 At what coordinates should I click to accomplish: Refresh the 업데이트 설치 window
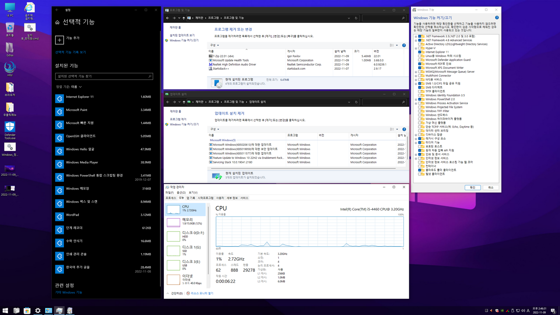tap(356, 102)
